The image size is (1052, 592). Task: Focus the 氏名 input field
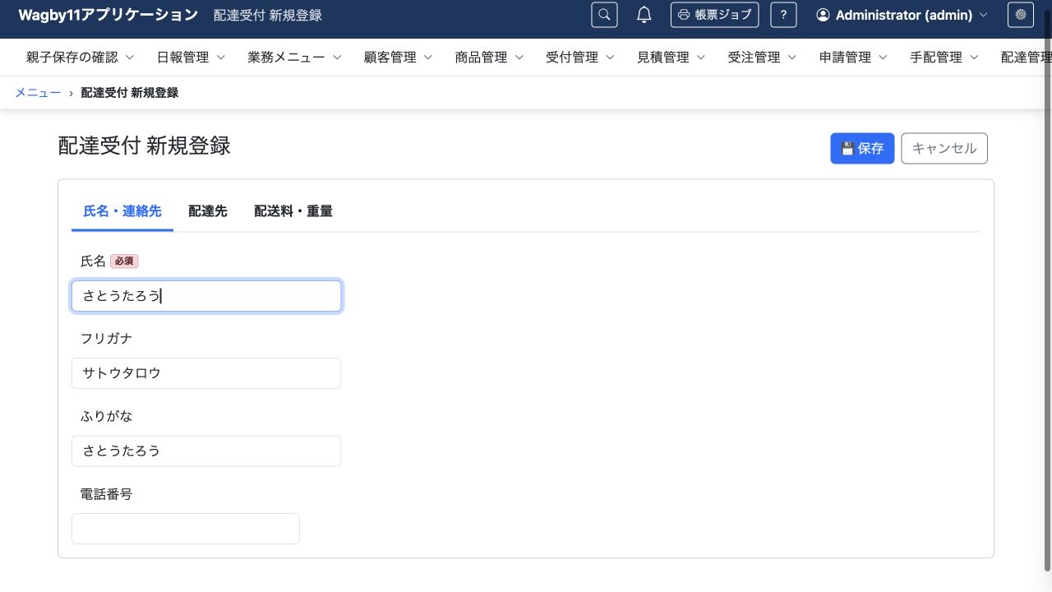tap(206, 296)
